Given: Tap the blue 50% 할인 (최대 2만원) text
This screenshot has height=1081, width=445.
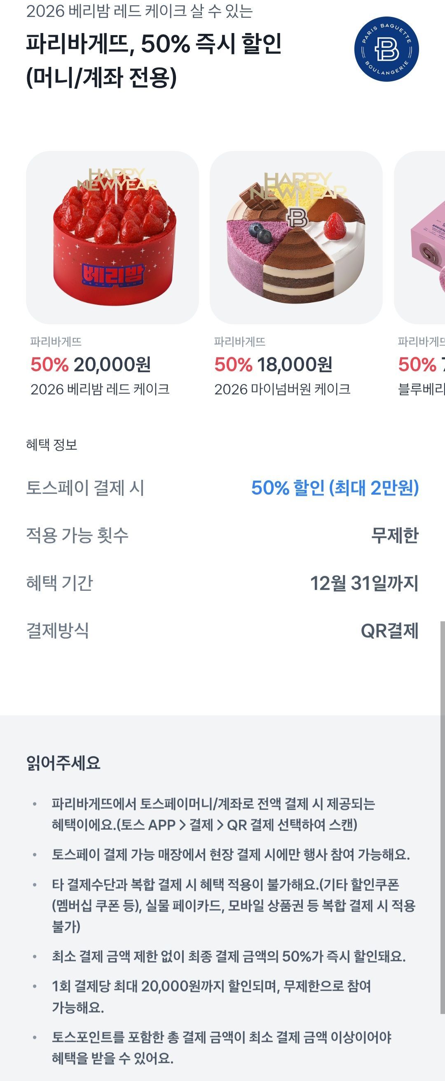Looking at the screenshot, I should coord(335,488).
